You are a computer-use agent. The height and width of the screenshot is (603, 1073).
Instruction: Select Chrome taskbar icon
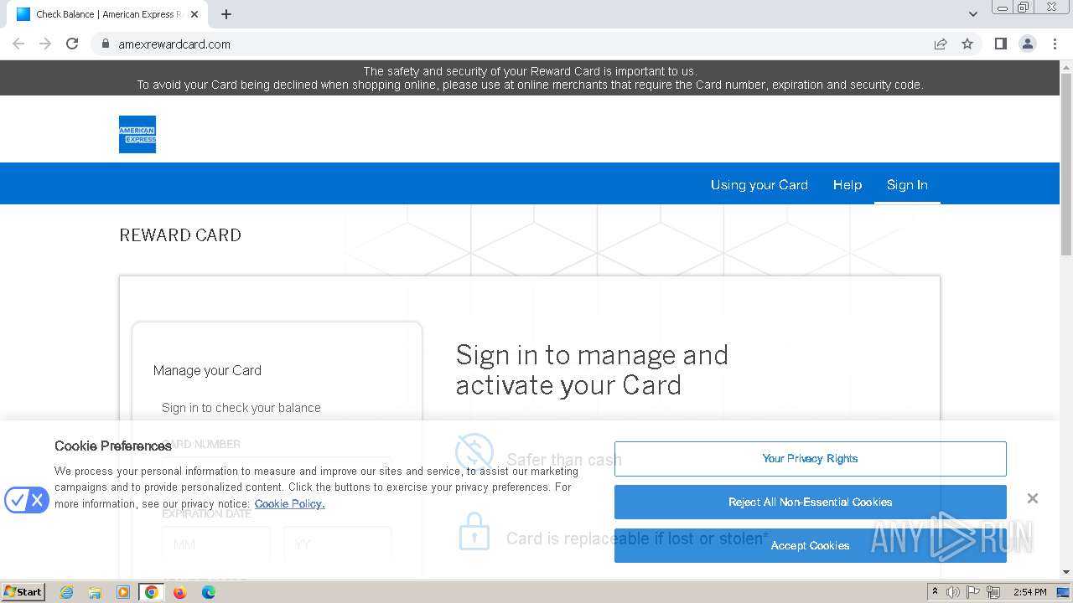coord(152,592)
